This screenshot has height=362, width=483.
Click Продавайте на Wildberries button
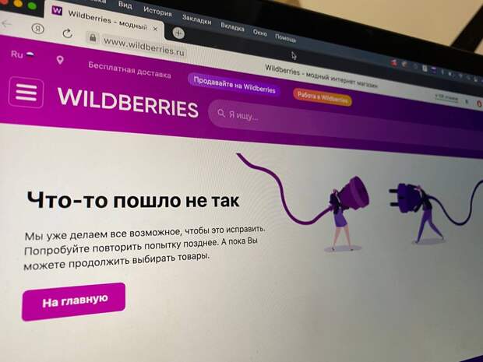(234, 85)
